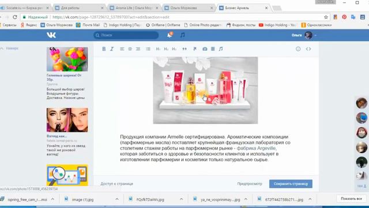
Task: Insert audio with music note icon
Action: 221,49
